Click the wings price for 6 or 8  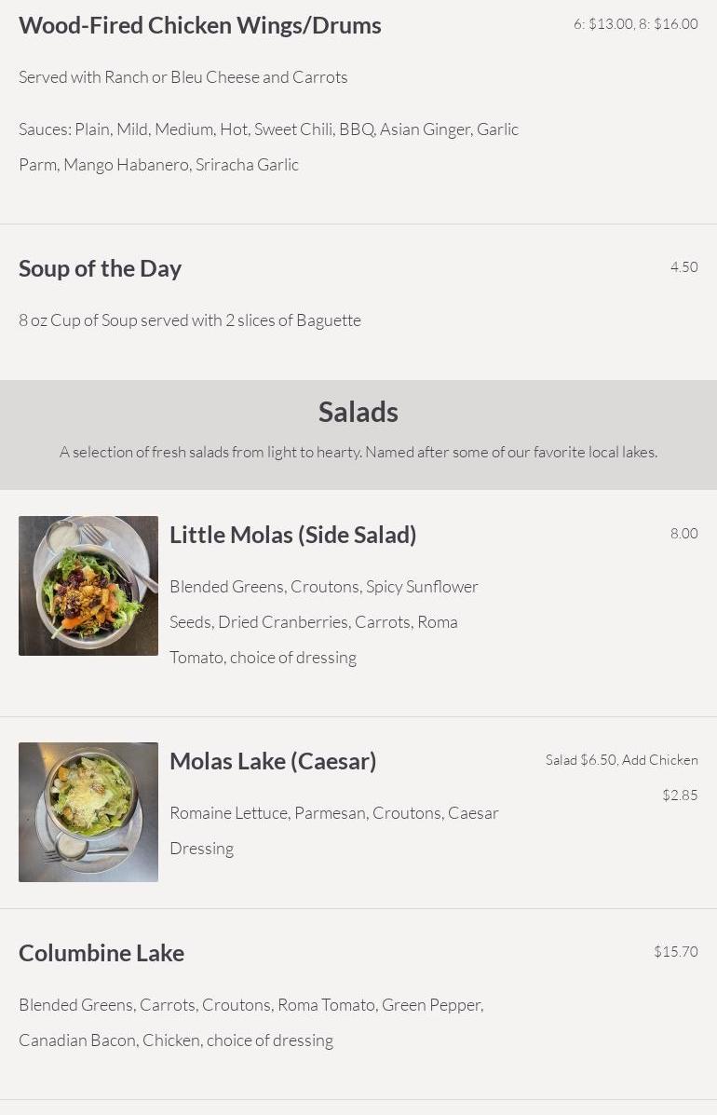pos(635,24)
